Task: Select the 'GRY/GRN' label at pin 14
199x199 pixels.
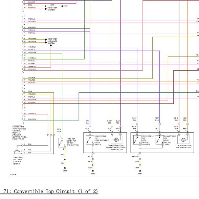Action: pyautogui.click(x=32, y=52)
